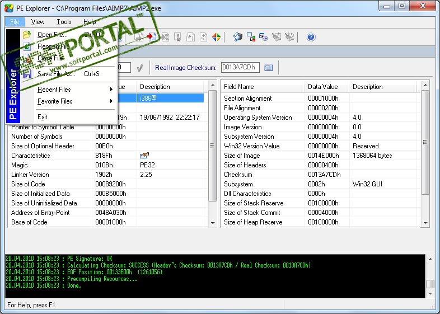Expand the Favorite Files submenu

click(69, 101)
